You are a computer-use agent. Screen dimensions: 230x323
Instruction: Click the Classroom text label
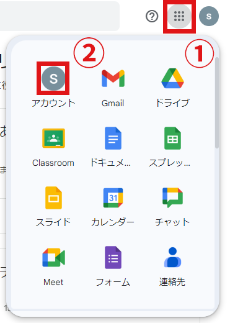pyautogui.click(x=53, y=163)
